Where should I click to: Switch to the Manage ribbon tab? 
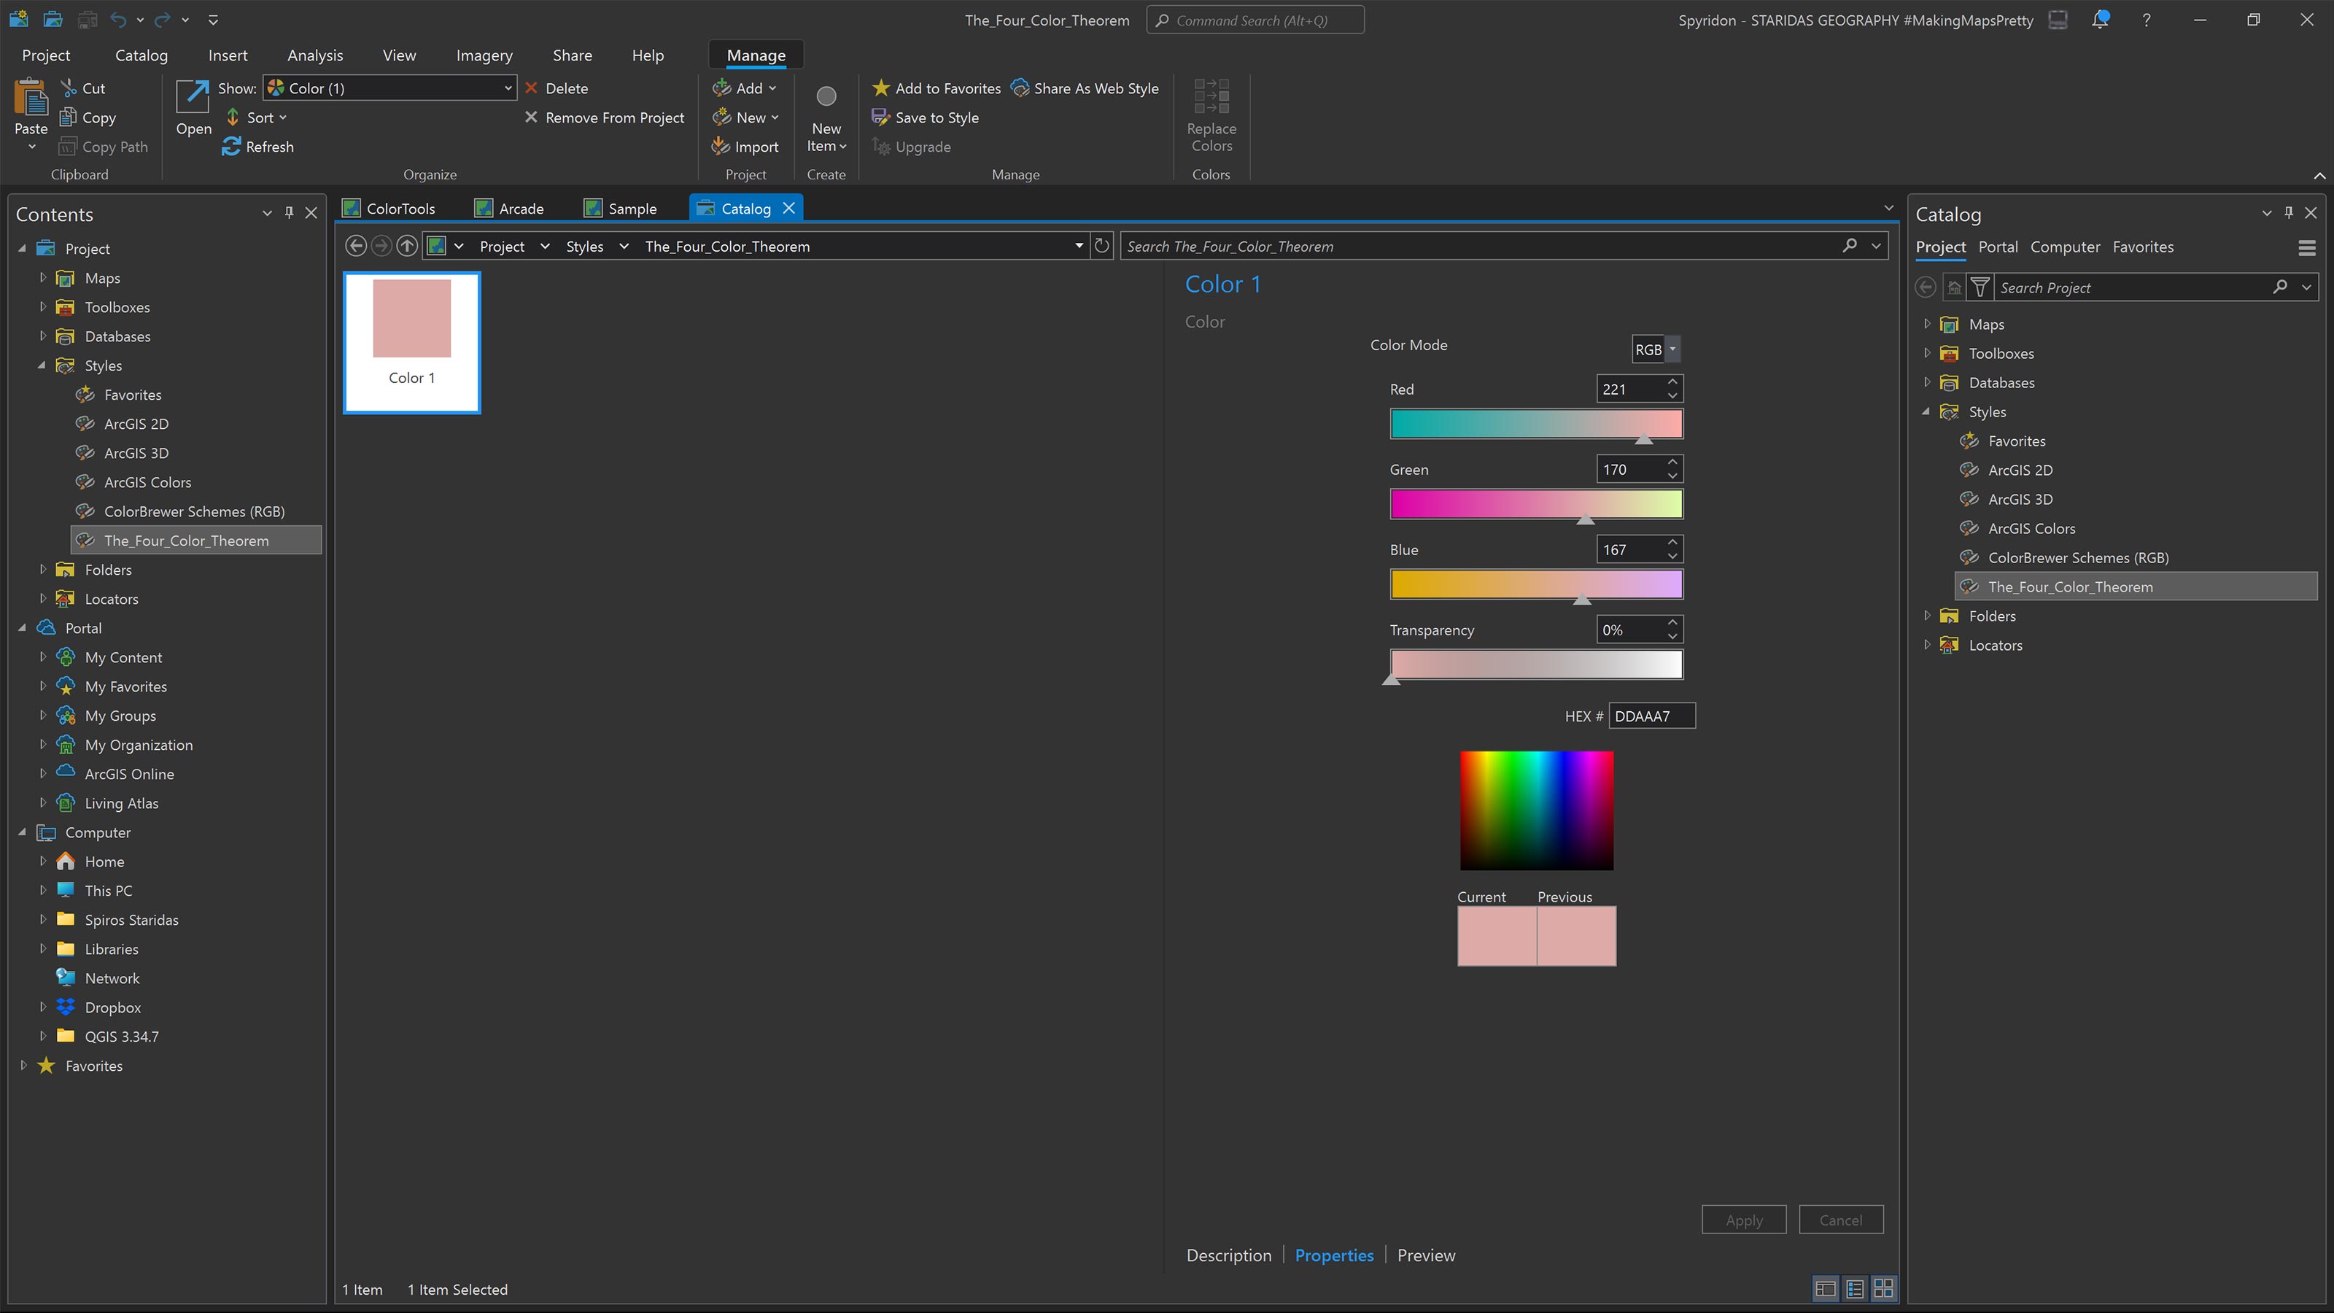[x=755, y=55]
